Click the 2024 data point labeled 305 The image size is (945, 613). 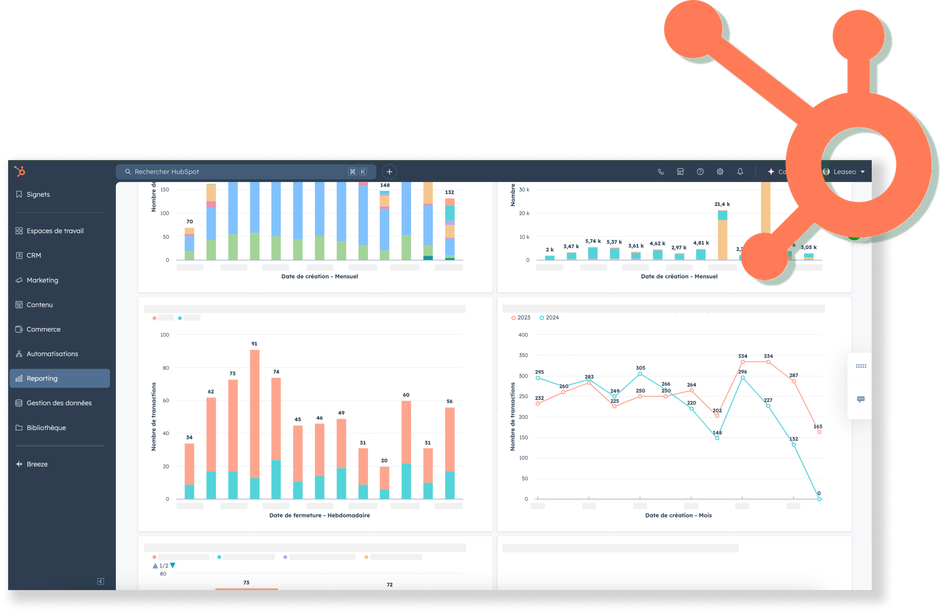coord(640,374)
